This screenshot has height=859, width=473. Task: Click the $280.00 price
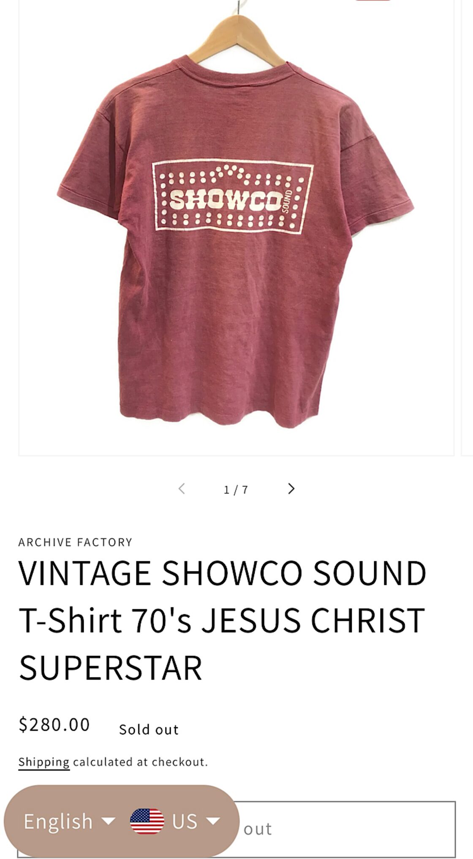click(54, 725)
